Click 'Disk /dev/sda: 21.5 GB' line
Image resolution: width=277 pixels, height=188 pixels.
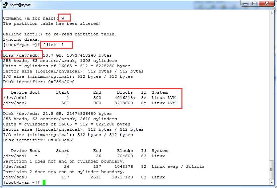tap(57, 114)
